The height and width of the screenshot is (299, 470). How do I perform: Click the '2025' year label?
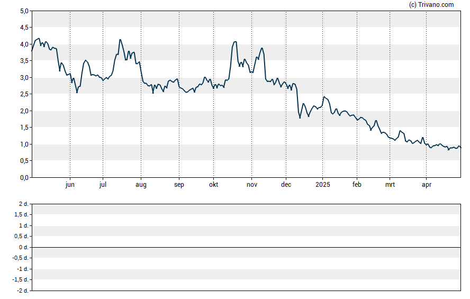322,185
